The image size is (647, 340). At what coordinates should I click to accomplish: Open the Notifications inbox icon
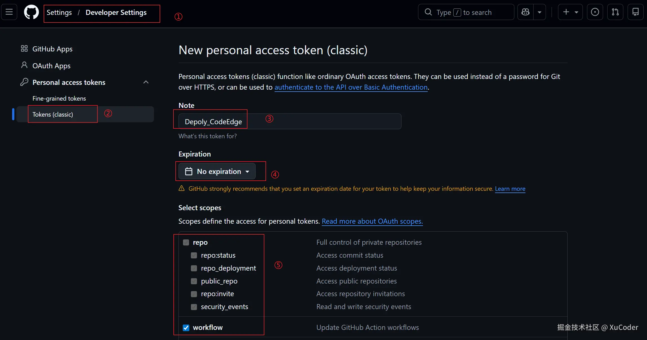[x=635, y=12]
